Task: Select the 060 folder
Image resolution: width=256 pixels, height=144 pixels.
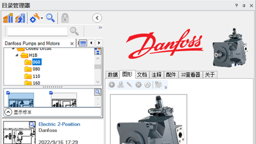Action: coord(36,62)
